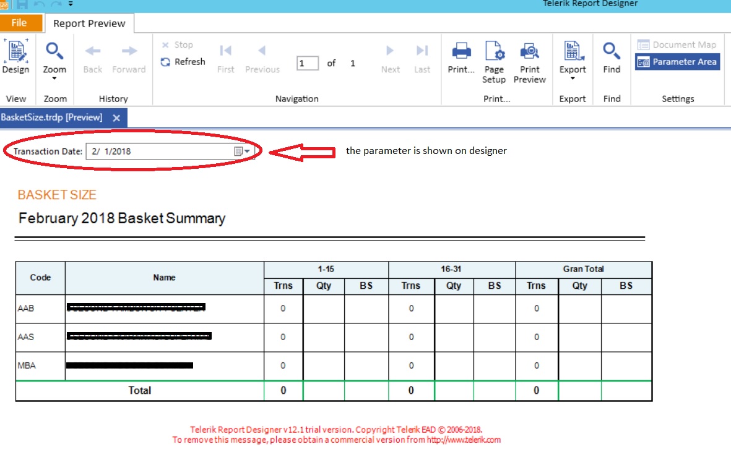Click the Code column header
Image resolution: width=731 pixels, height=452 pixels.
(x=40, y=278)
